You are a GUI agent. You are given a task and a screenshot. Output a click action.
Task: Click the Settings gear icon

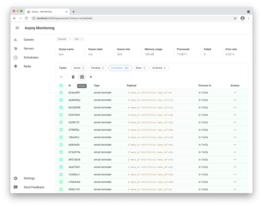pos(16,178)
